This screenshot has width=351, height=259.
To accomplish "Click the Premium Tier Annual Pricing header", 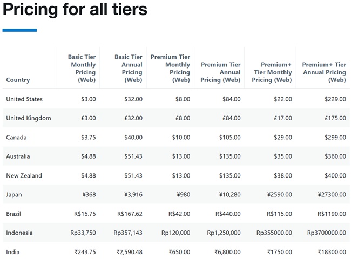I will point(220,72).
